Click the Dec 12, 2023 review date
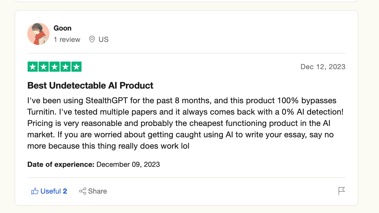Image resolution: width=379 pixels, height=213 pixels. pos(323,67)
